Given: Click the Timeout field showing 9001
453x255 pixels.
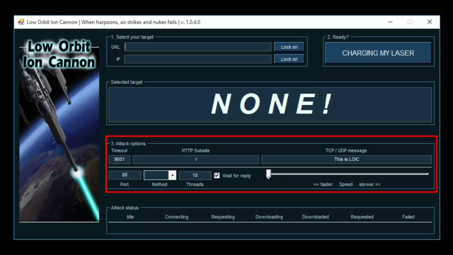Looking at the screenshot, I should (120, 159).
